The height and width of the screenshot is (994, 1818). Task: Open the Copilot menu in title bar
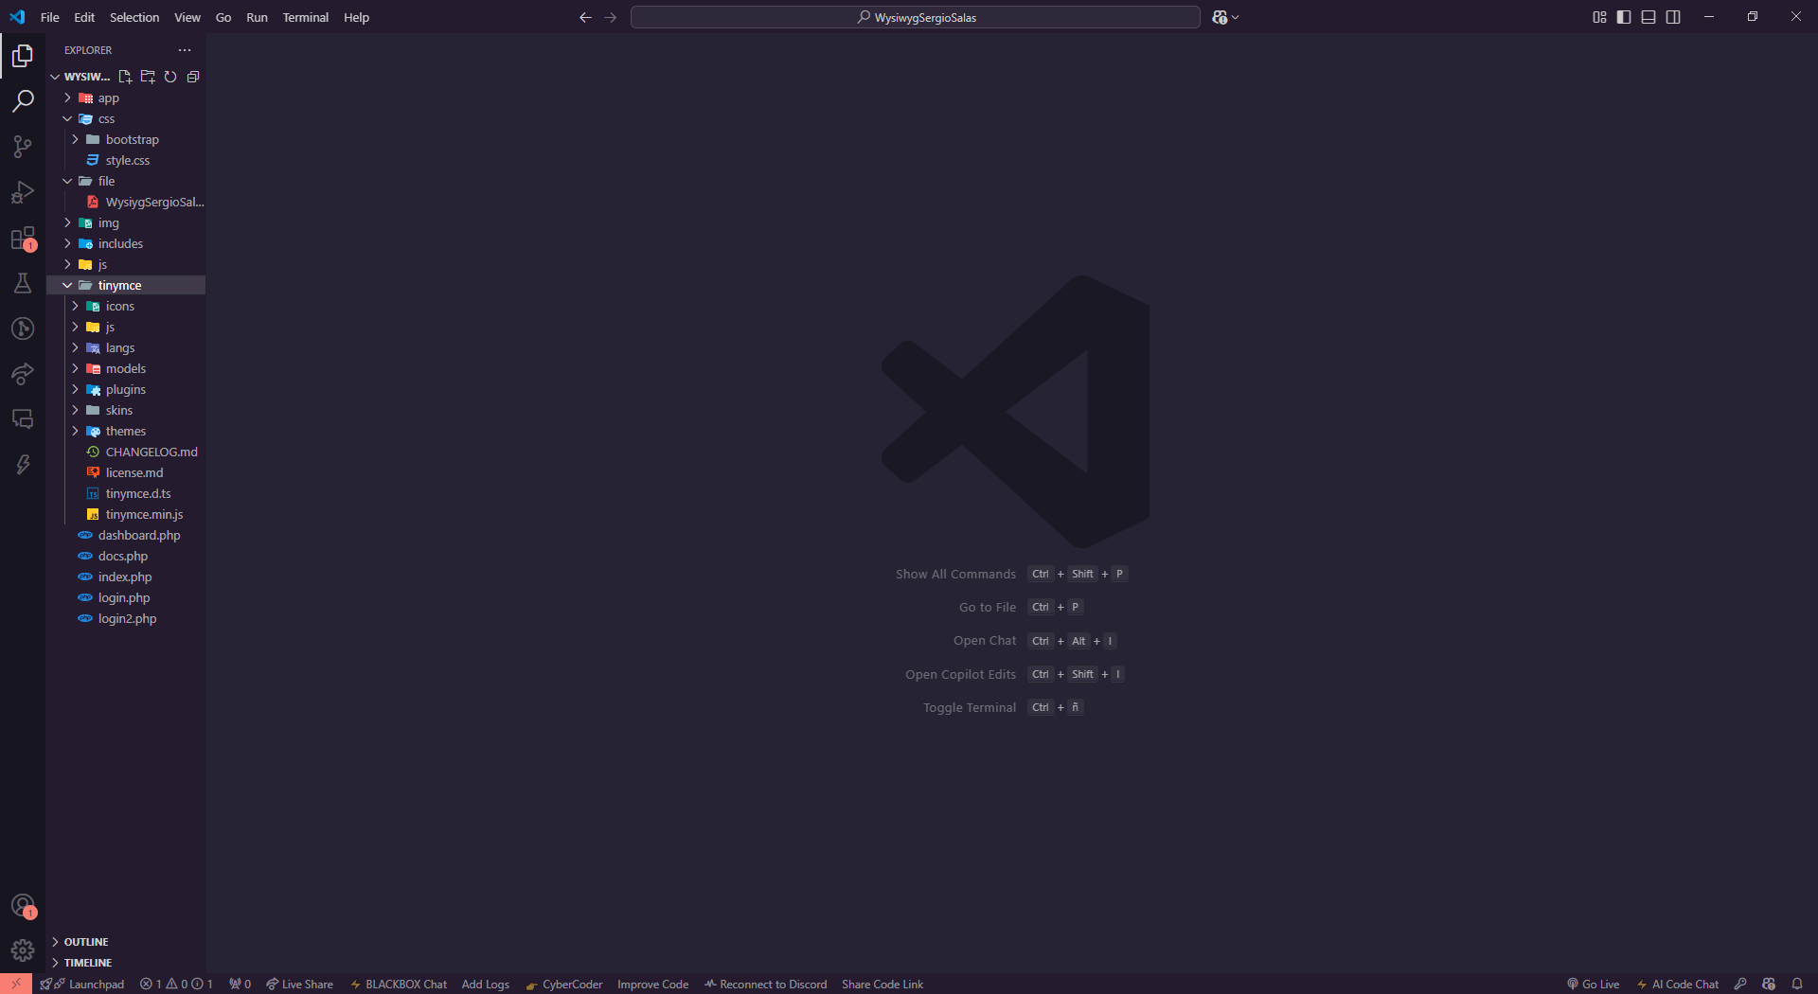point(1225,17)
